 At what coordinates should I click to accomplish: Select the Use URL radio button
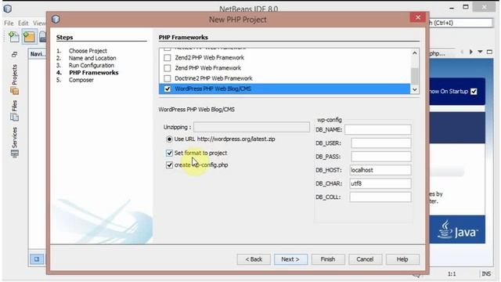pos(169,139)
